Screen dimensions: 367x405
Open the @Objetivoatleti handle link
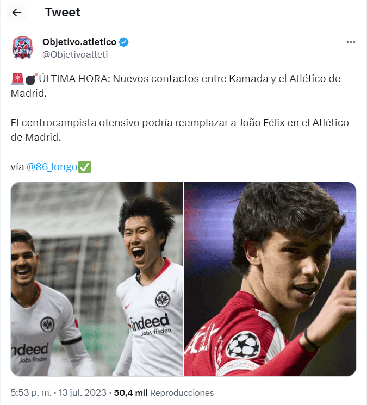(75, 54)
